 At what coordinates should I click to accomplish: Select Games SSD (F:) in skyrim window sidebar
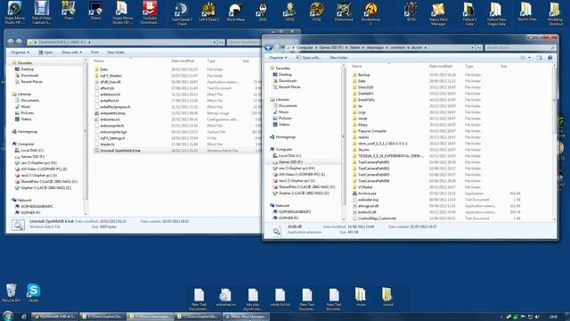click(x=291, y=162)
